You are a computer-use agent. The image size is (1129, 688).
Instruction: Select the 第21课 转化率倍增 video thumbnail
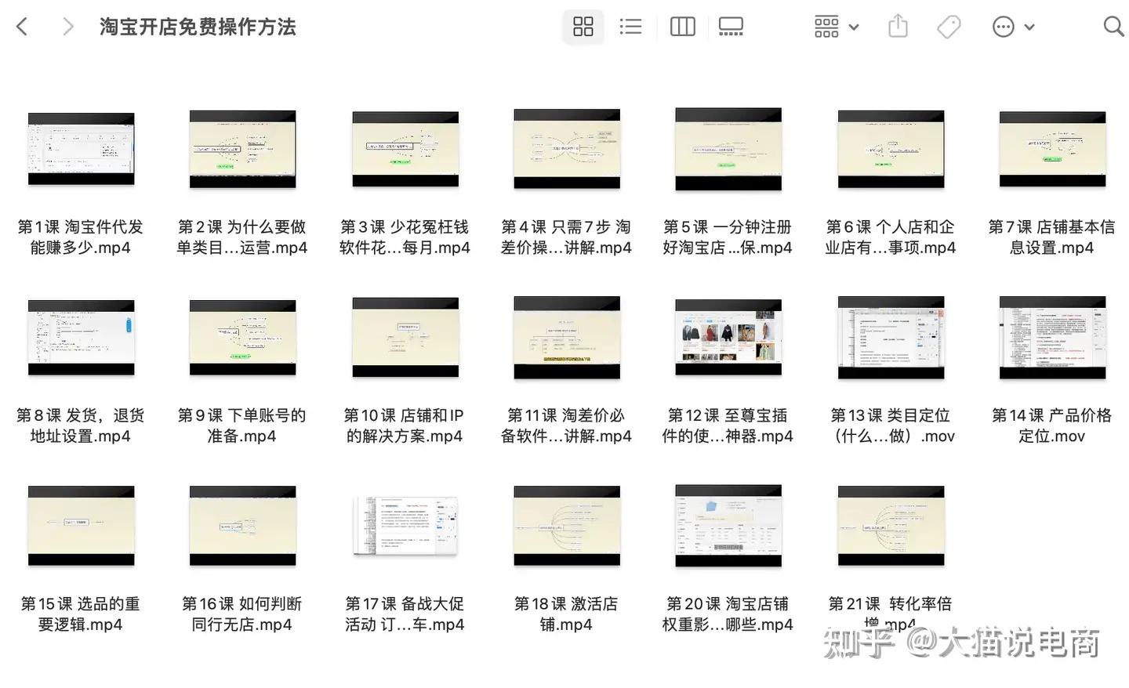click(x=891, y=526)
